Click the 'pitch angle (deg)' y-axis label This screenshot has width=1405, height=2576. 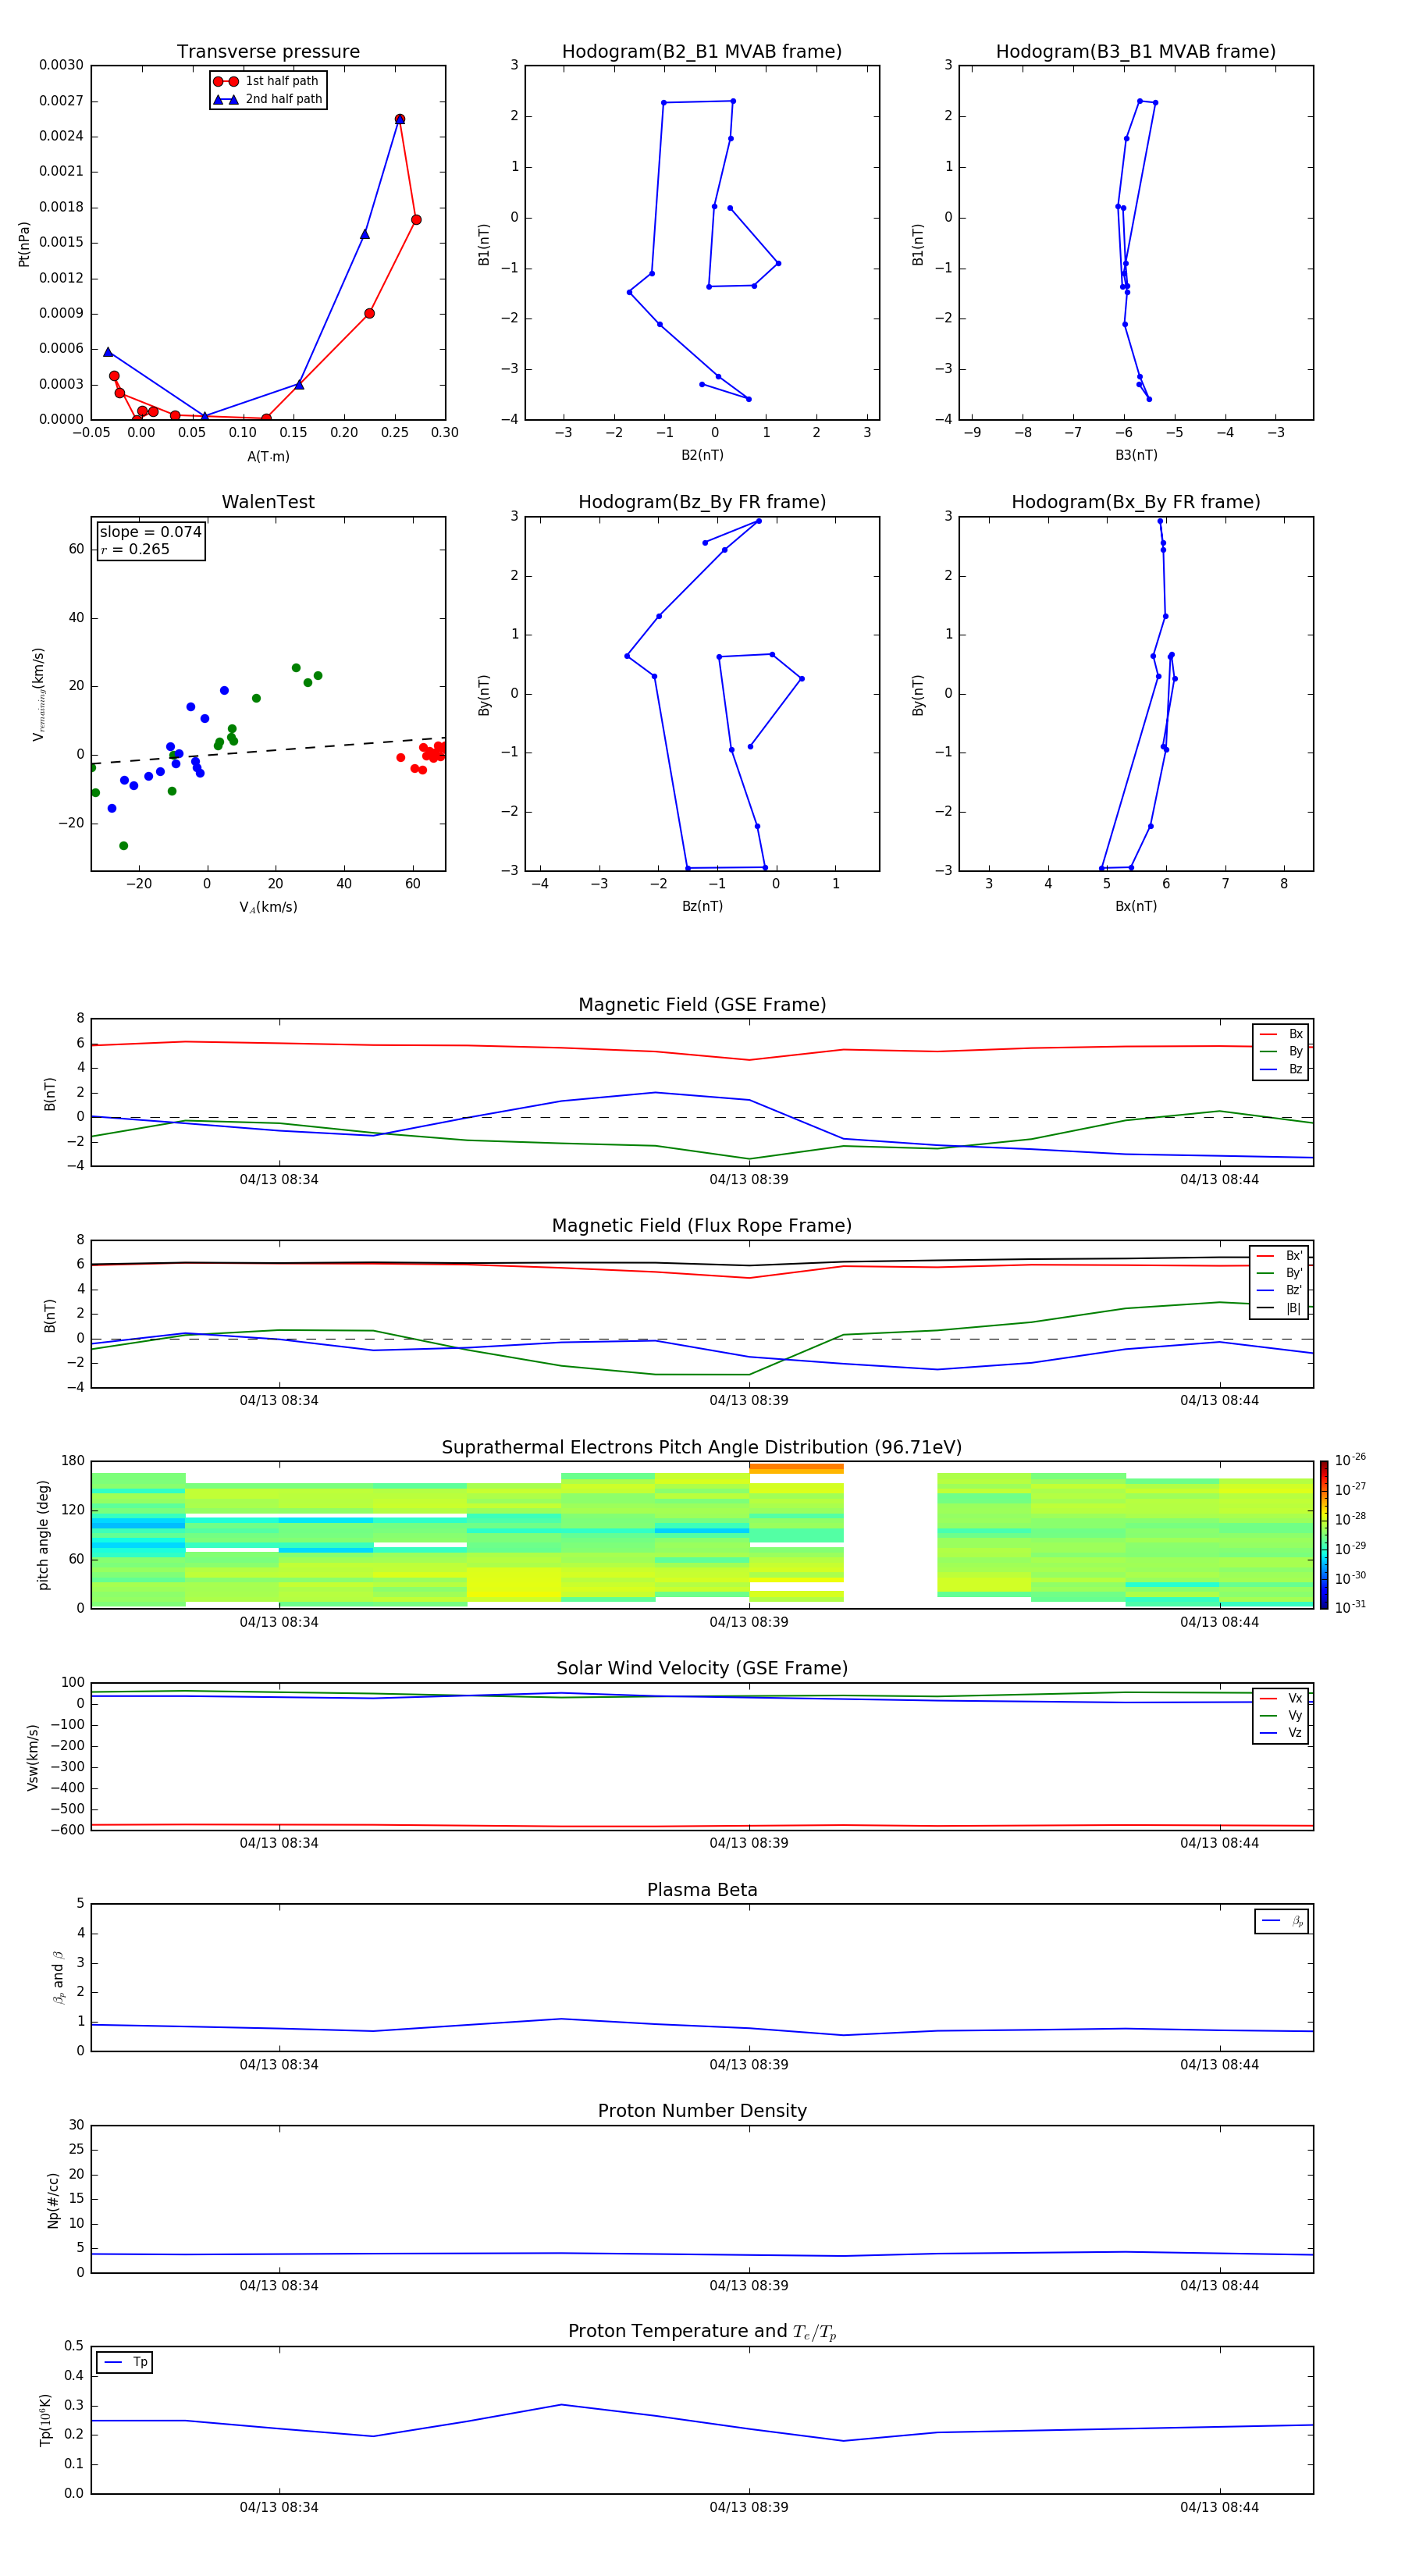(x=43, y=1535)
